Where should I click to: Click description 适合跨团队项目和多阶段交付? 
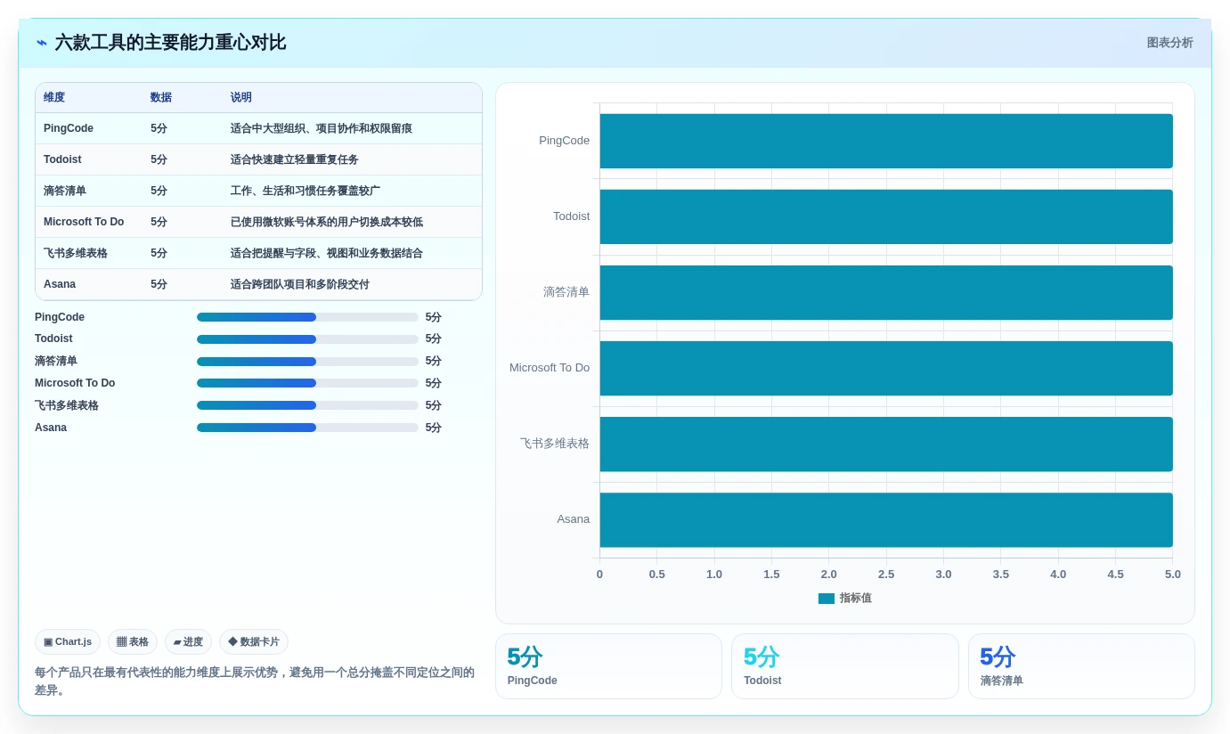(300, 284)
